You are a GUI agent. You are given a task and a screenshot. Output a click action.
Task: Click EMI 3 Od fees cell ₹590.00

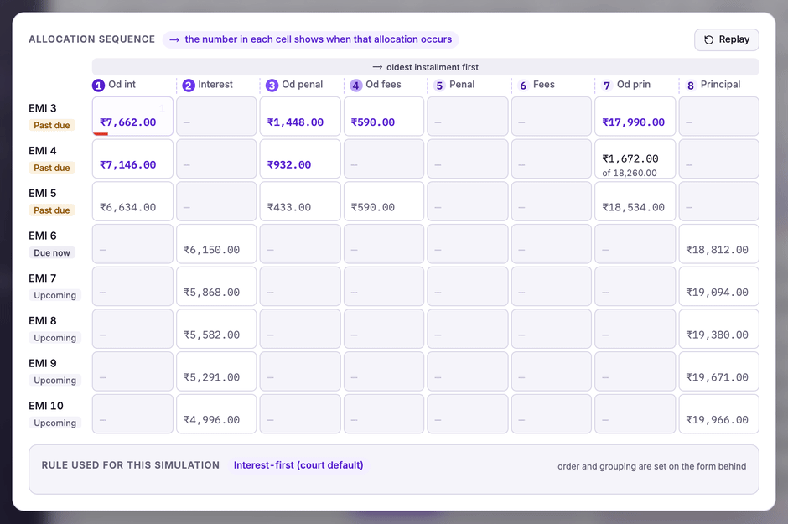384,116
